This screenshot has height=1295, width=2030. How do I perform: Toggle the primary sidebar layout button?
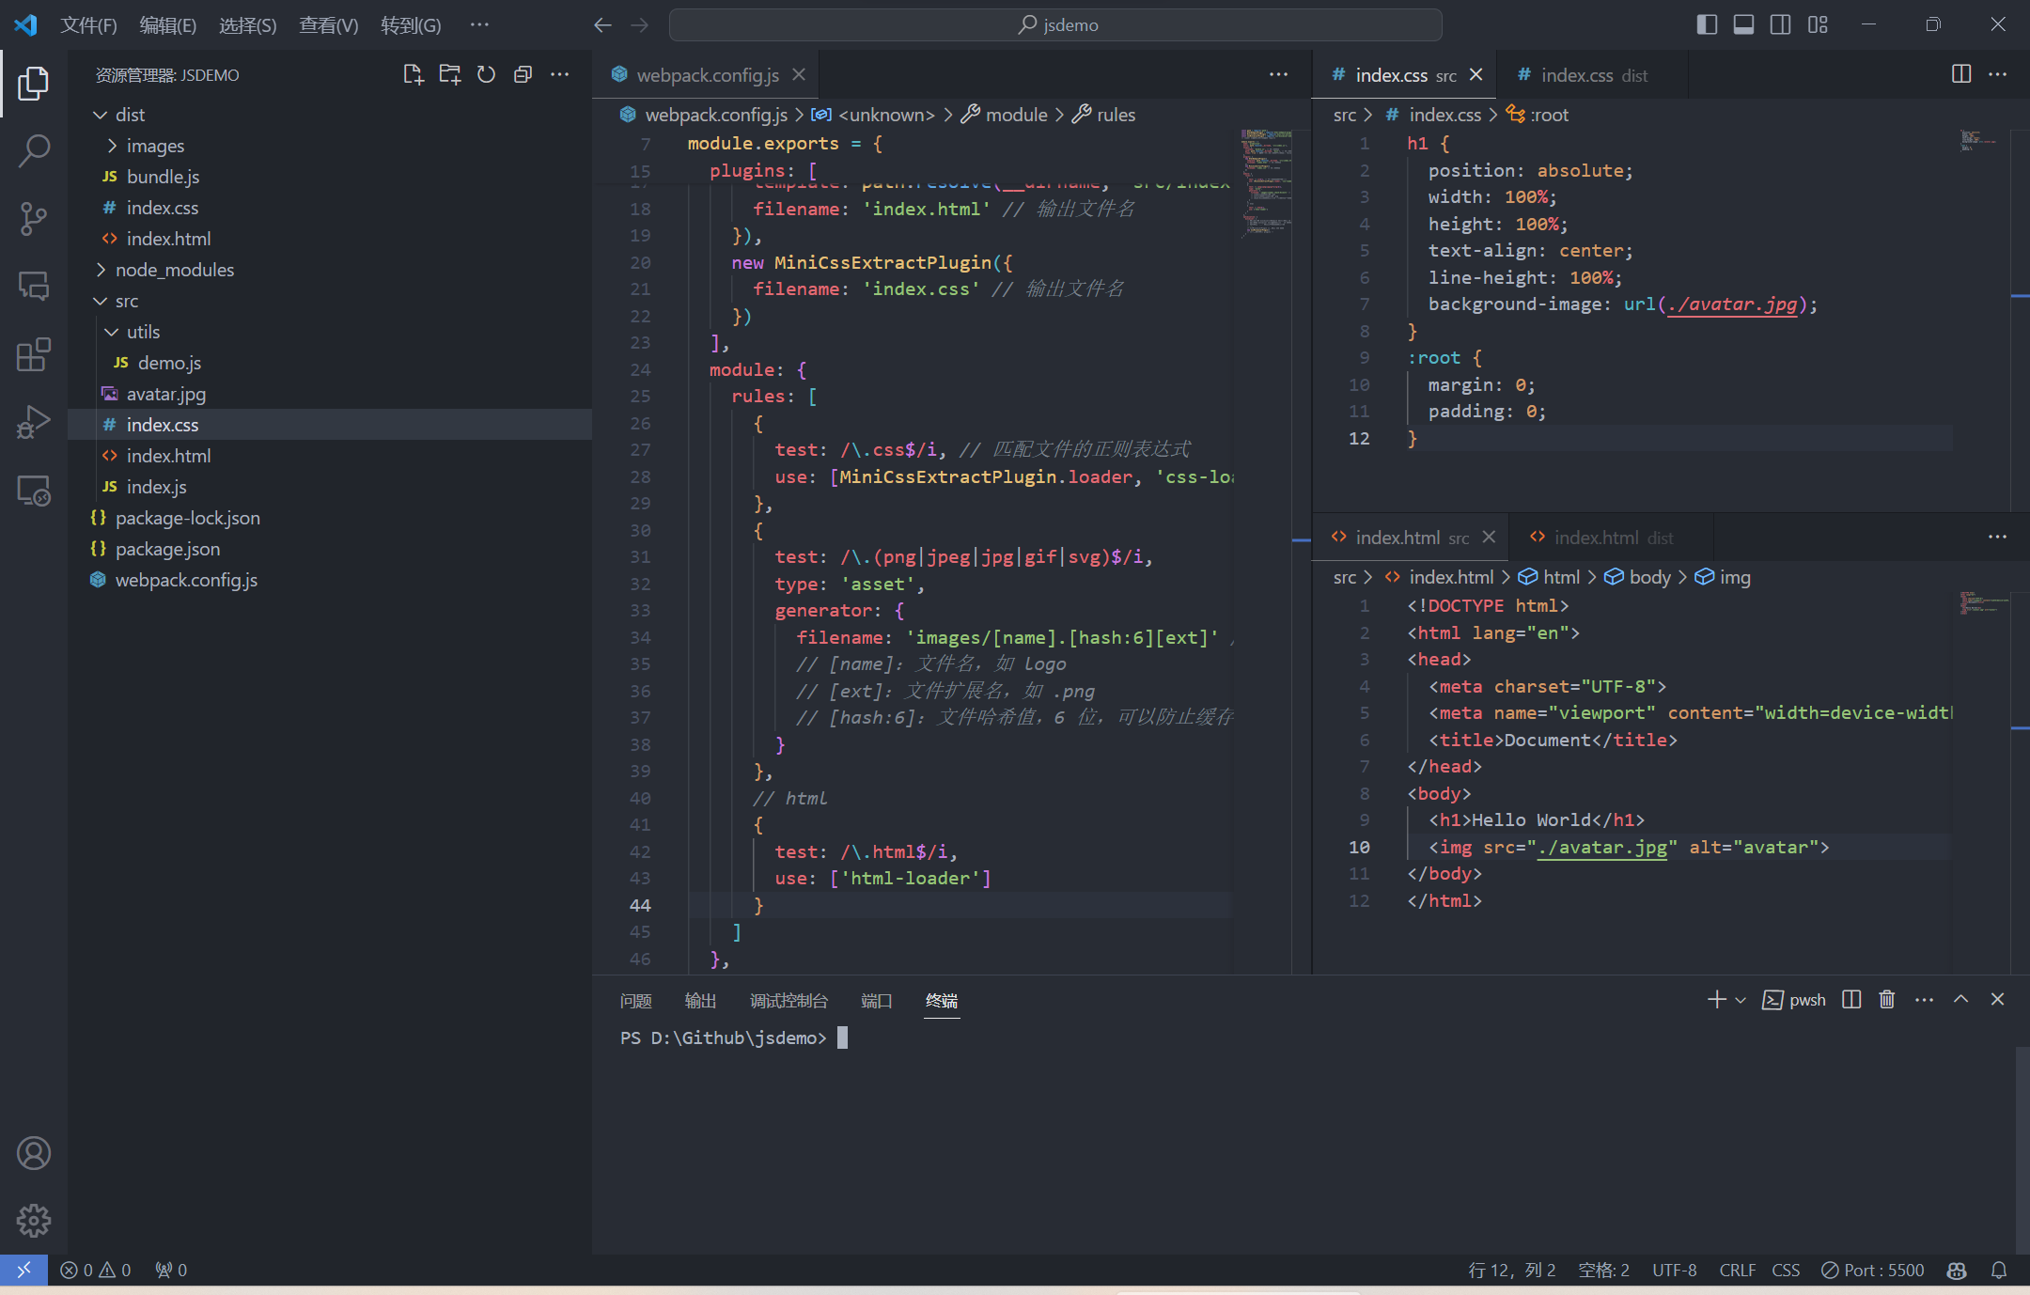coord(1707,24)
